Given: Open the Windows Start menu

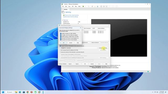Looking at the screenshot, I should point(3,92).
